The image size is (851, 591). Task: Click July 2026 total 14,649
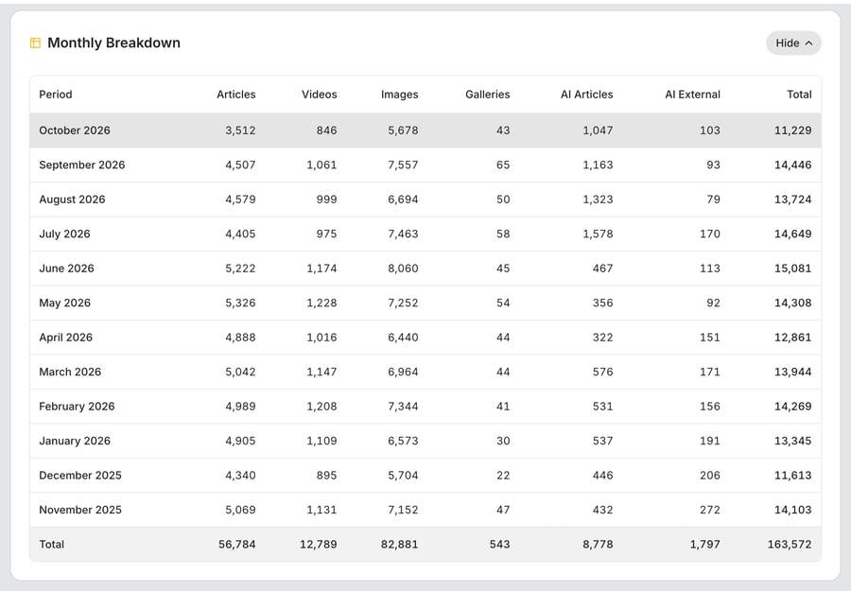[x=793, y=234]
